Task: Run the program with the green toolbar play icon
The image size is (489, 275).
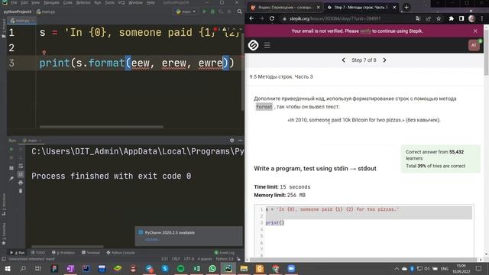Action: pyautogui.click(x=204, y=11)
